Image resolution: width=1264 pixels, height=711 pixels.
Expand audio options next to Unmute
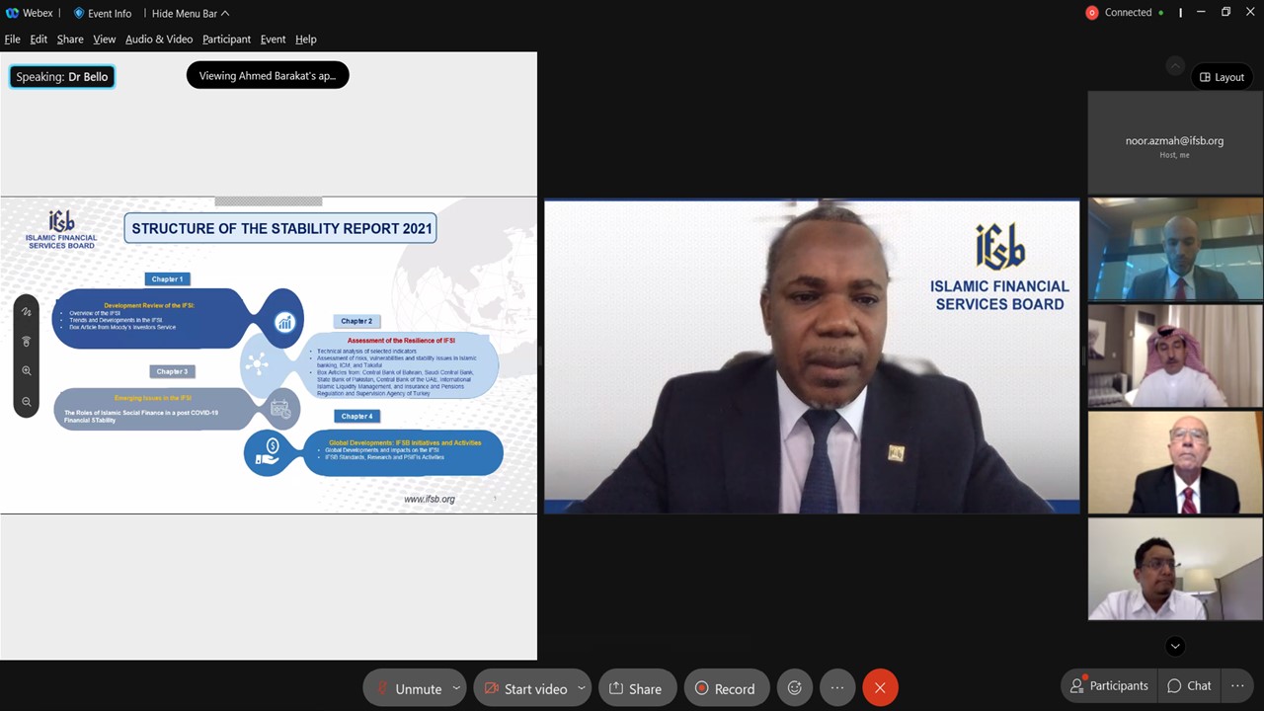pyautogui.click(x=456, y=688)
